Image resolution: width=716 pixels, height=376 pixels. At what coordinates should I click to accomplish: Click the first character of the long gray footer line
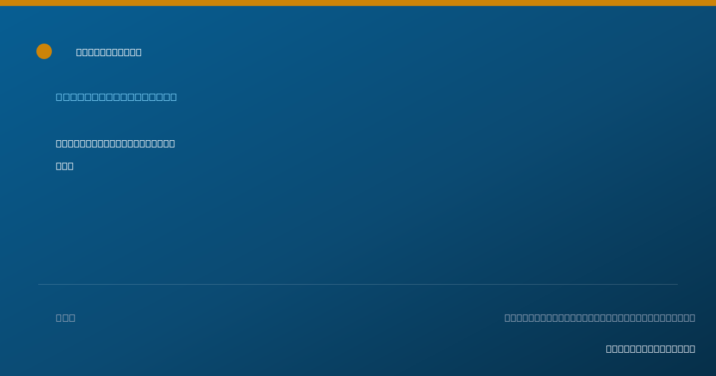(x=508, y=318)
